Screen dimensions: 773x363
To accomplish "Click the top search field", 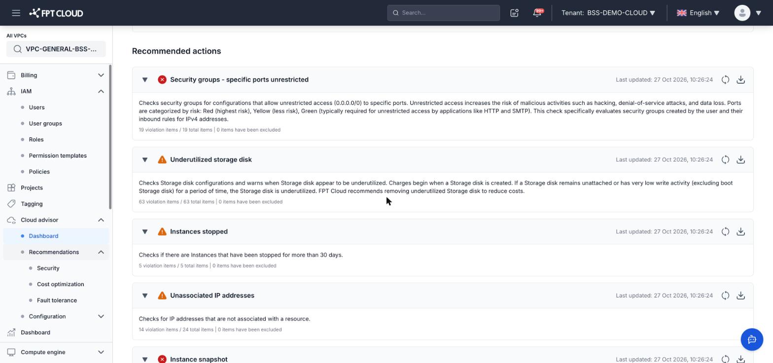I will 444,13.
